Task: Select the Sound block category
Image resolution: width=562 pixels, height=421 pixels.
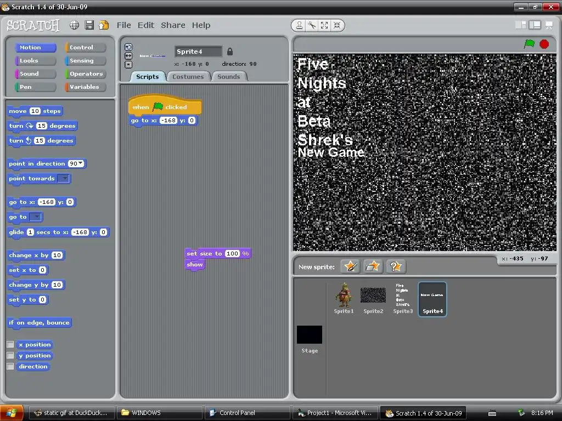Action: [x=36, y=74]
